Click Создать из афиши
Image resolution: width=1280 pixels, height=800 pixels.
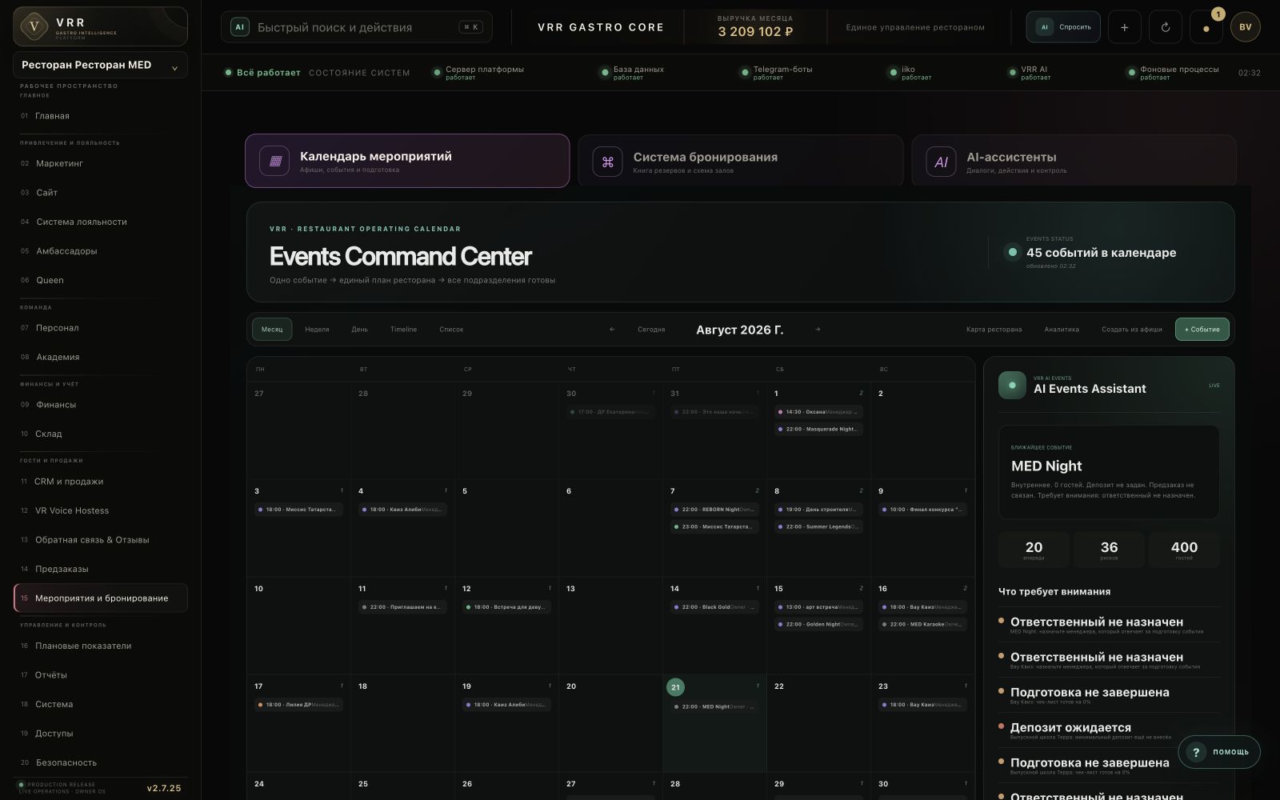tap(1132, 330)
